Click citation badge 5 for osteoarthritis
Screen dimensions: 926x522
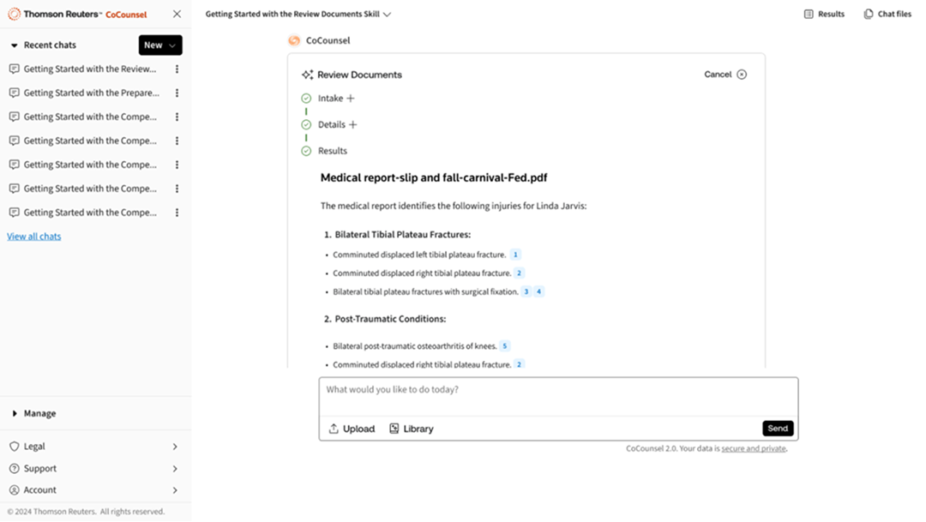pos(505,346)
